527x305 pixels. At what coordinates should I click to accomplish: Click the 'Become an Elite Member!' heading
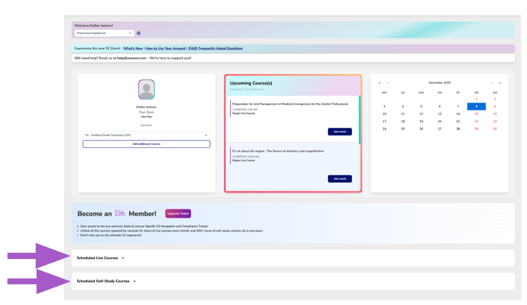coord(117,214)
